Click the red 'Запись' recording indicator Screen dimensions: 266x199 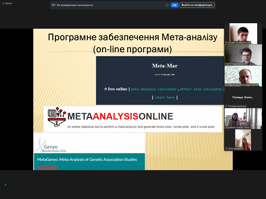tap(7, 3)
